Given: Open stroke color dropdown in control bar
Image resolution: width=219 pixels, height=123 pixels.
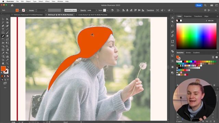Looking at the screenshot, I should point(26,10).
